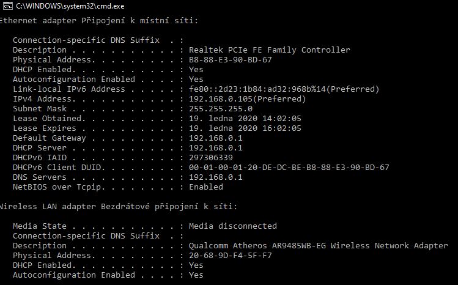Viewport: 458px width, 285px height.
Task: Click the subnet mask 255.255.255.0
Action: point(221,109)
